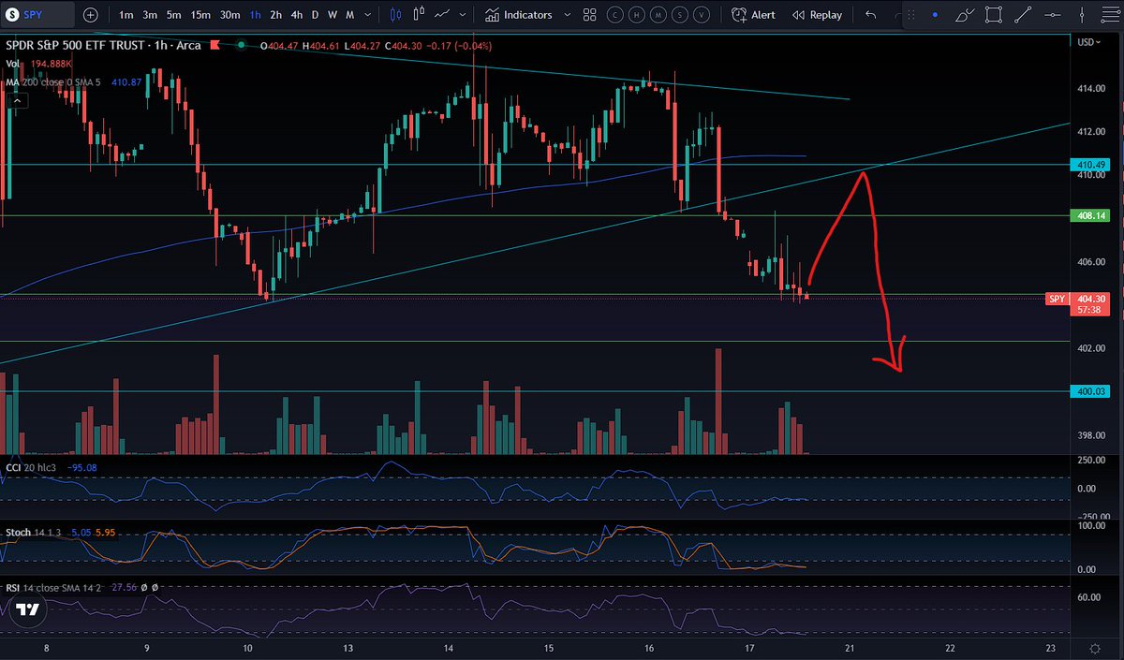The height and width of the screenshot is (660, 1124).
Task: Click the SPY 404.30 price scale label
Action: coord(1076,299)
